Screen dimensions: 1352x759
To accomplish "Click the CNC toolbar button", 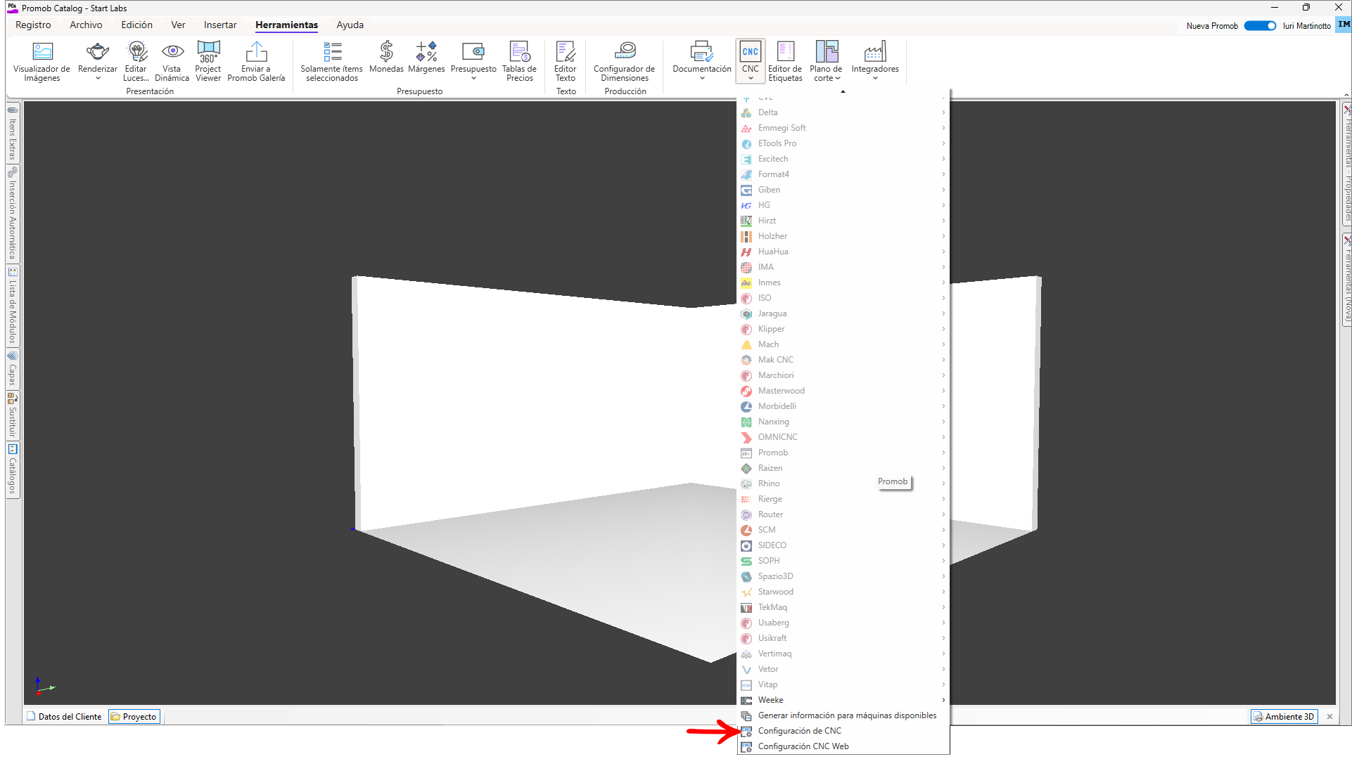I will pyautogui.click(x=751, y=60).
